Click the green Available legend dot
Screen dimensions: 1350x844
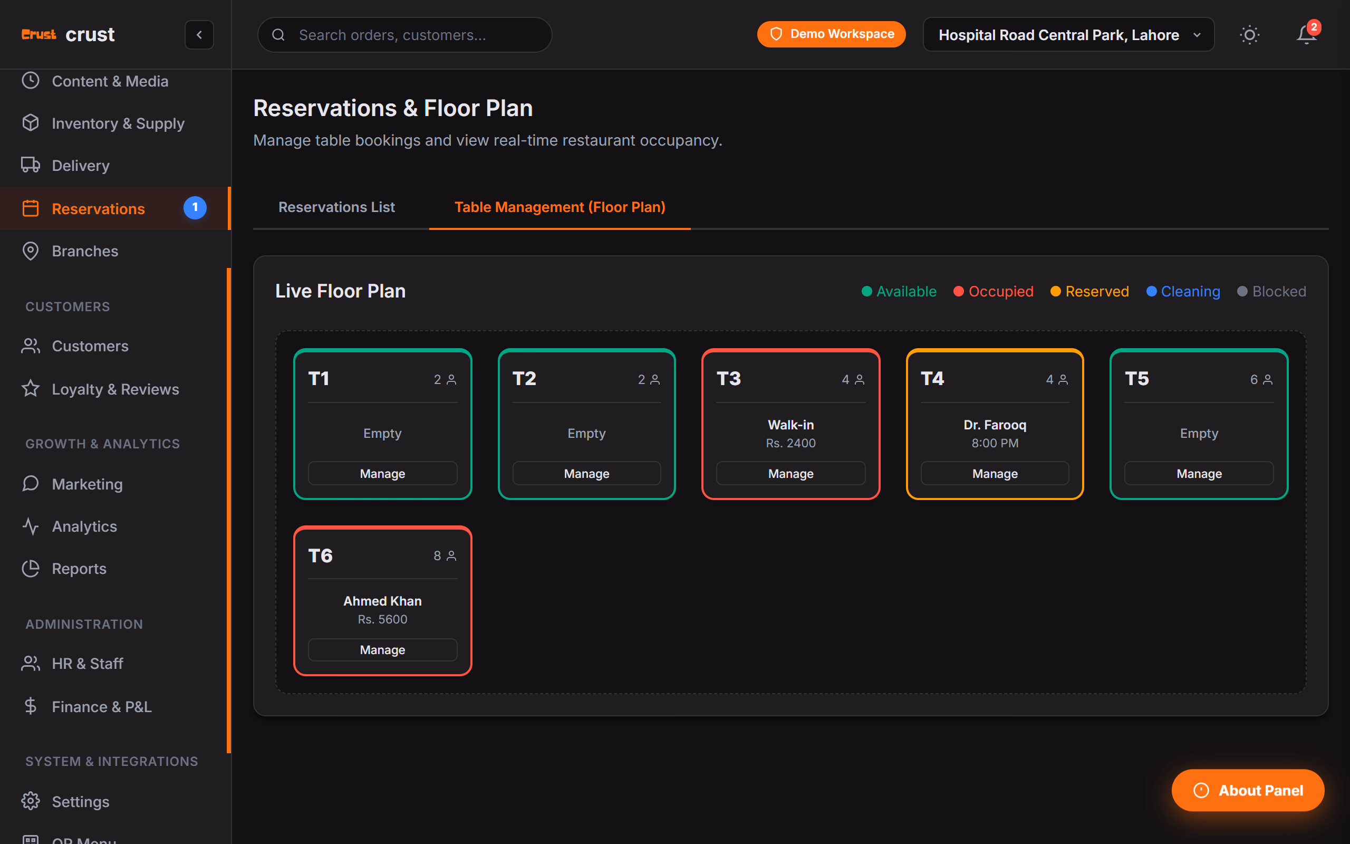867,291
